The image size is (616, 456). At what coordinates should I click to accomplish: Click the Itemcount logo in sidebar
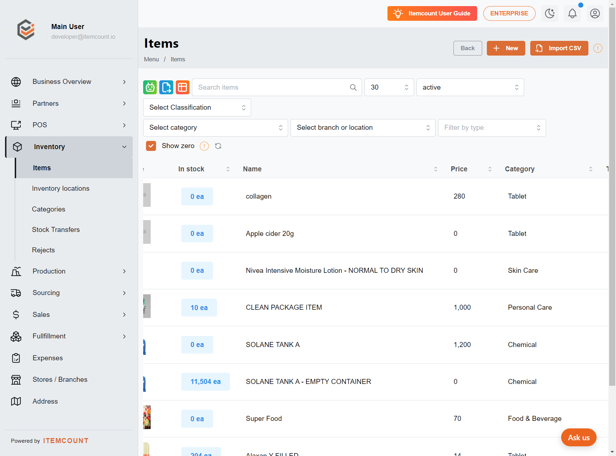[x=26, y=30]
